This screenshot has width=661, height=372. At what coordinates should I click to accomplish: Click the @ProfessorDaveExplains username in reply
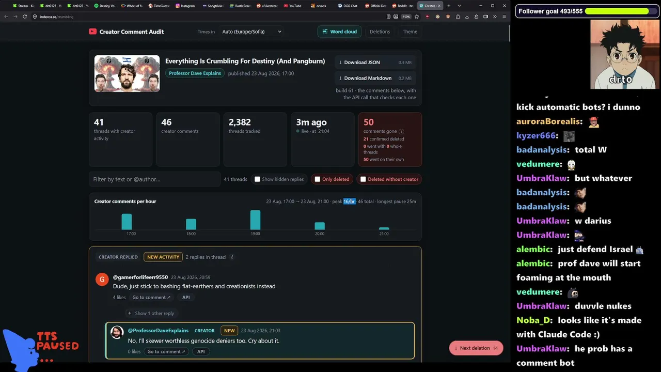point(158,331)
